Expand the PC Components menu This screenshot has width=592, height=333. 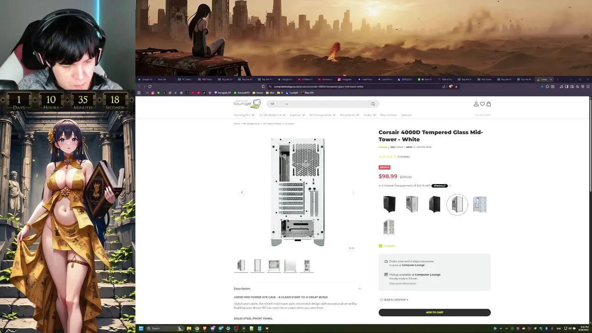(x=322, y=115)
